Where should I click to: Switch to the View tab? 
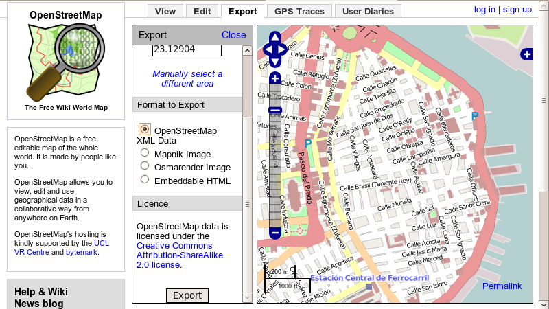[165, 11]
